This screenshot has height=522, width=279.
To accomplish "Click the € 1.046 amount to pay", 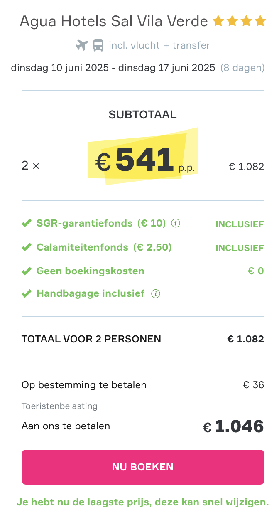I will pos(233,426).
